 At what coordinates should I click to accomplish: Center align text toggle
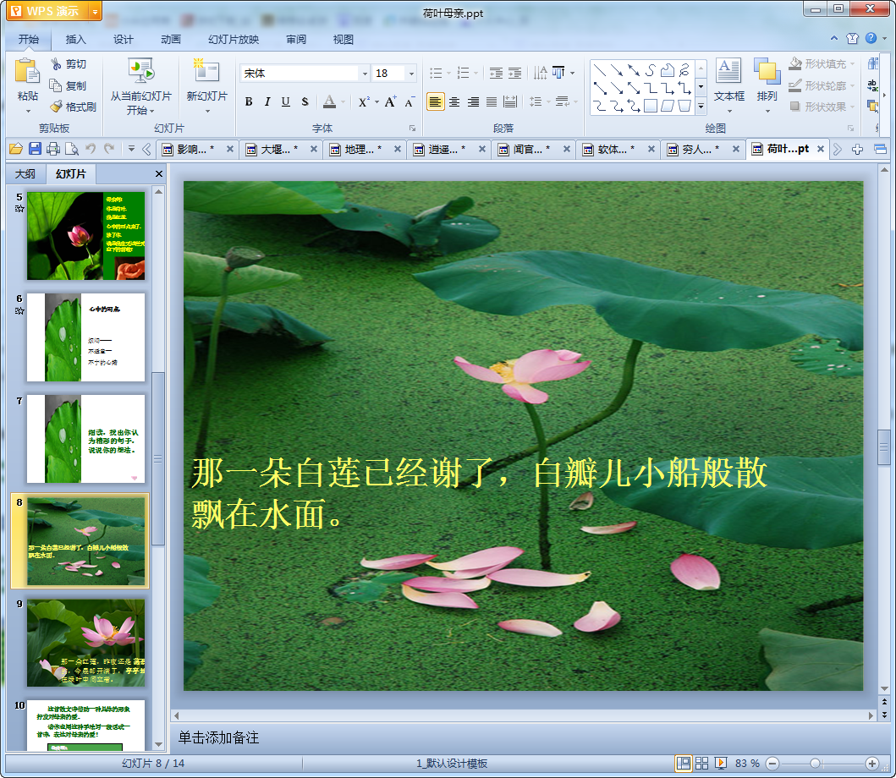tap(454, 101)
